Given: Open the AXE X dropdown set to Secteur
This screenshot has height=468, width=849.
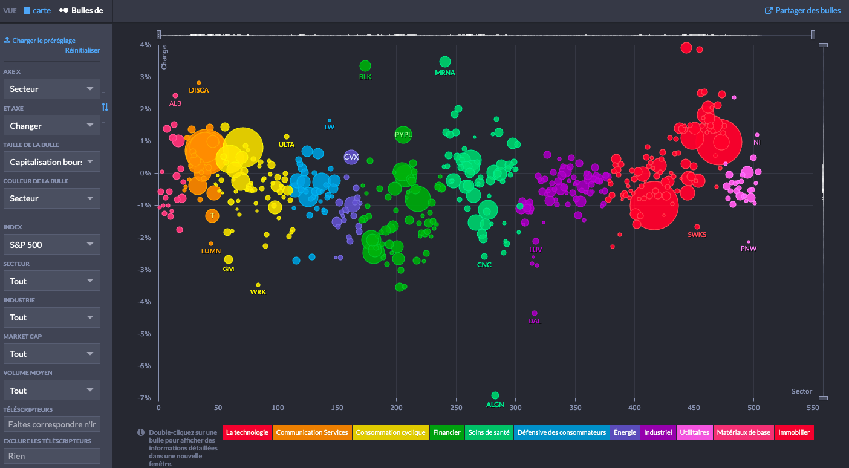Looking at the screenshot, I should (x=52, y=89).
